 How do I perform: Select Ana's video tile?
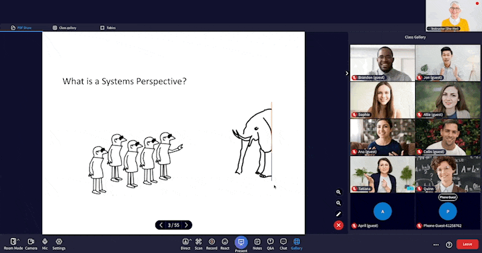point(383,137)
